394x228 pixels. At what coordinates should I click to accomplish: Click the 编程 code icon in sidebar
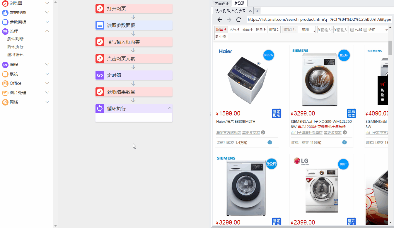point(5,65)
